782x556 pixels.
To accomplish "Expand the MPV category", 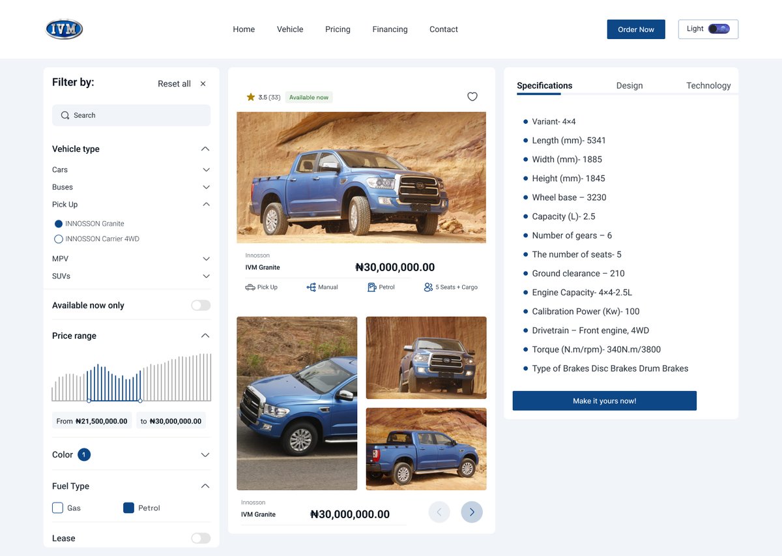I will [206, 259].
